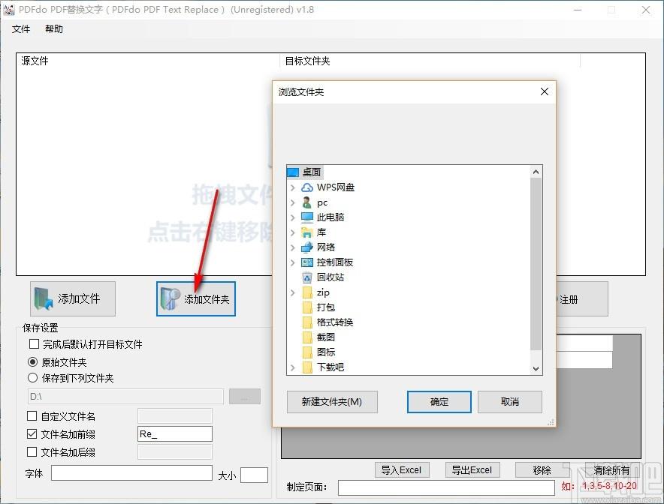The image size is (664, 504).
Task: Expand the WPS网盘 tree node
Action: coord(293,187)
